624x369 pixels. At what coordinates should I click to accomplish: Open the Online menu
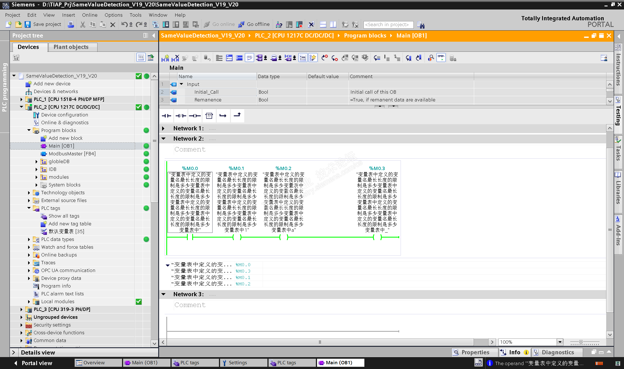(x=89, y=15)
